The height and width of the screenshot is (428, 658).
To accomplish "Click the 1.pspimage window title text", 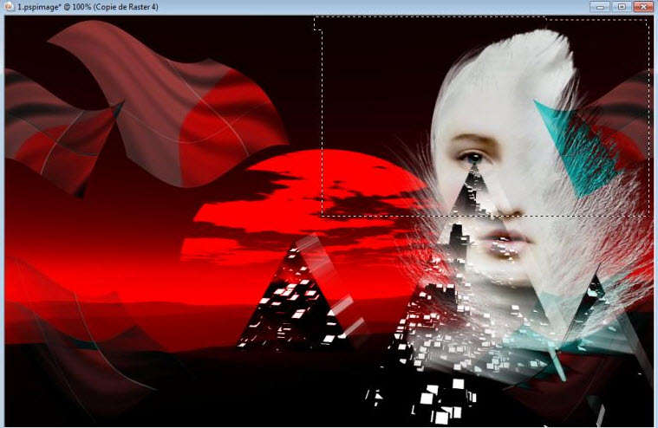I will point(88,7).
